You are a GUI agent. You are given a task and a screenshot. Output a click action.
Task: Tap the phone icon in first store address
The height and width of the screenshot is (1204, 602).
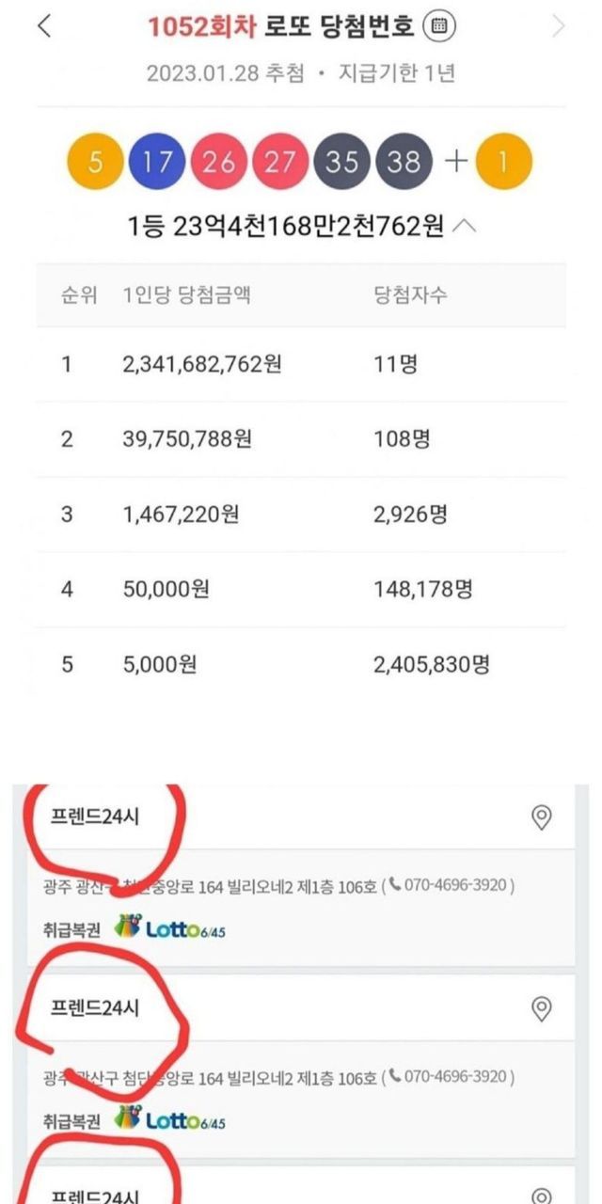(x=394, y=885)
